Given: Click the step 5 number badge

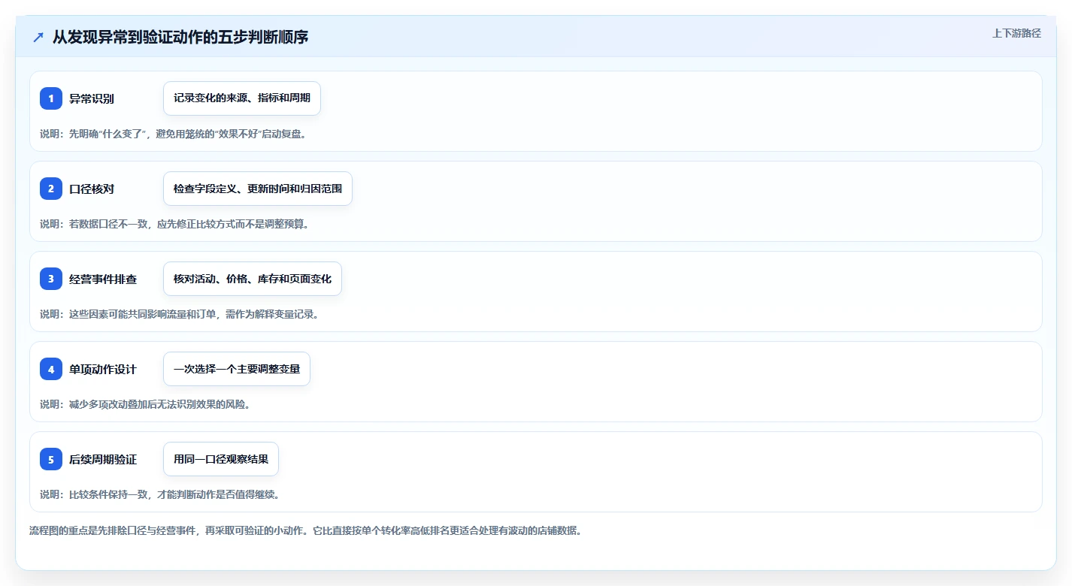Looking at the screenshot, I should [x=51, y=459].
